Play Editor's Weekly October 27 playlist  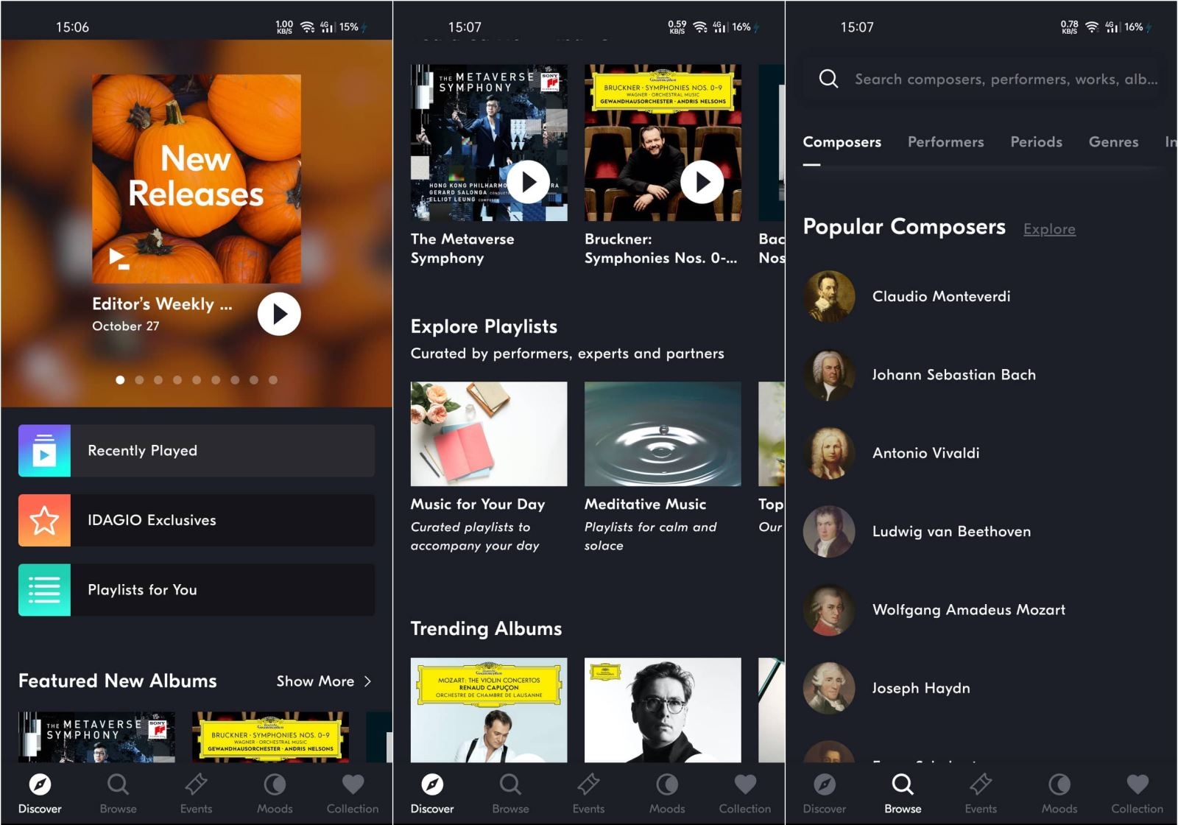click(279, 314)
